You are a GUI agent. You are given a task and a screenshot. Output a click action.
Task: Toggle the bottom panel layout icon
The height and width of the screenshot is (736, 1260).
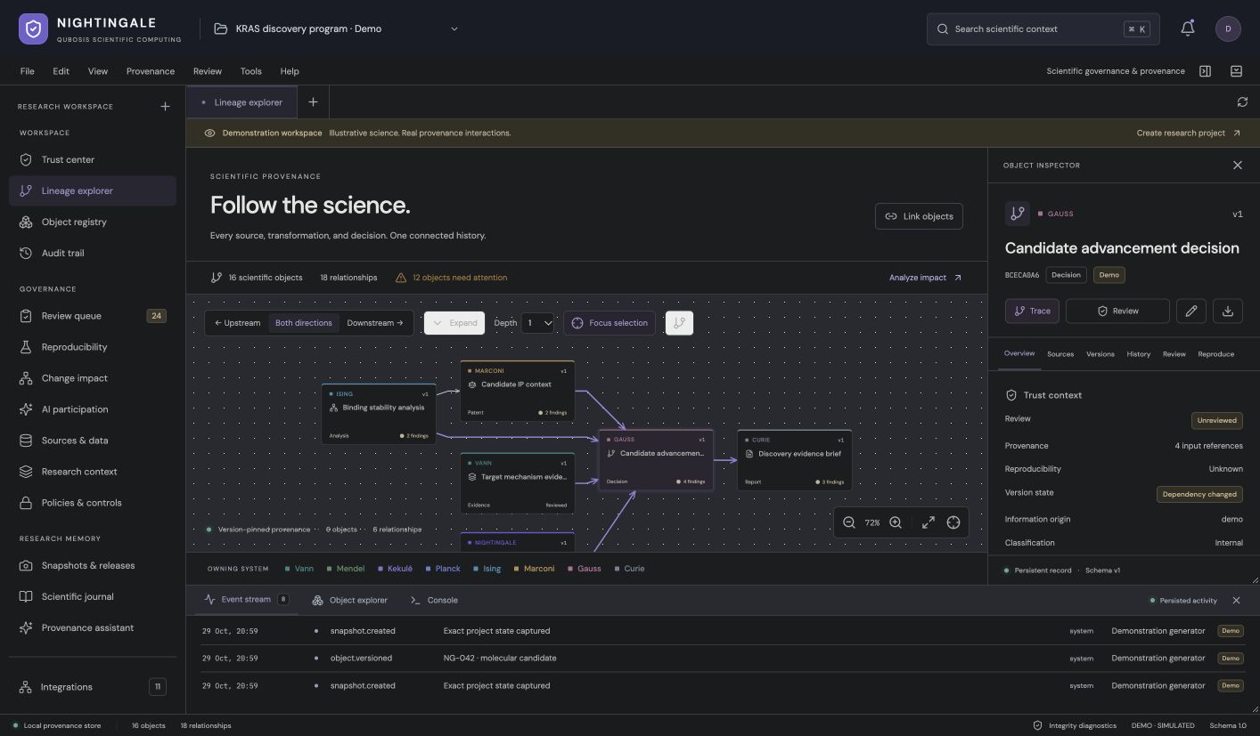1236,71
